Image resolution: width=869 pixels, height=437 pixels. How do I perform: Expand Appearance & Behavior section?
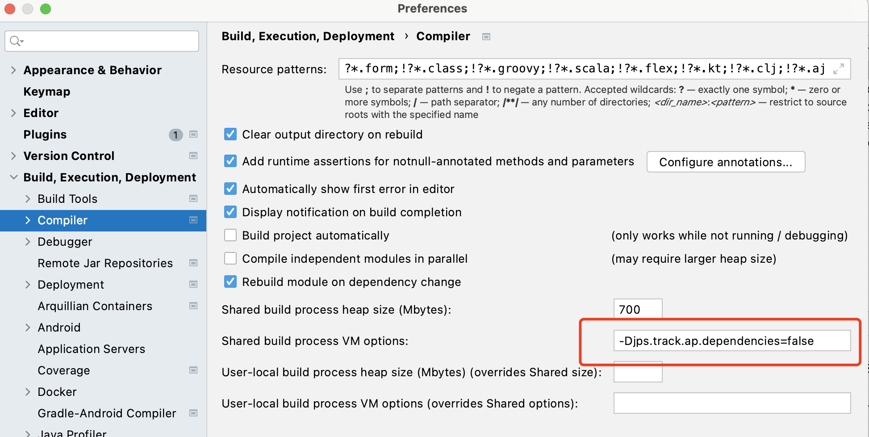click(x=13, y=70)
